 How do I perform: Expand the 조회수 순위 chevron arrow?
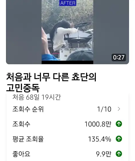(119, 109)
